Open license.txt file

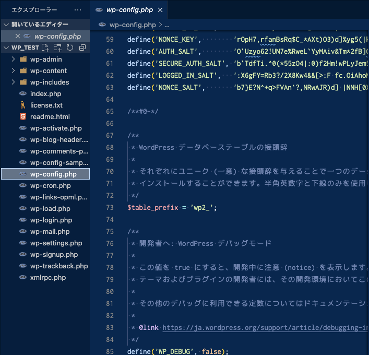[45, 105]
